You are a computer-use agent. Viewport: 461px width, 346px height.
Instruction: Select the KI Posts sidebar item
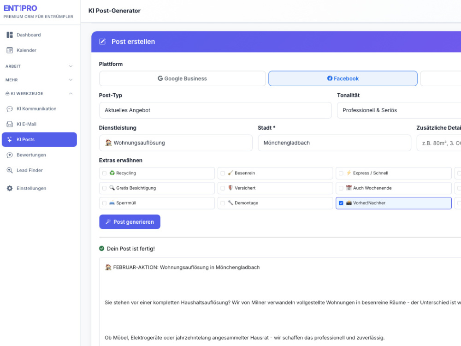pyautogui.click(x=39, y=139)
